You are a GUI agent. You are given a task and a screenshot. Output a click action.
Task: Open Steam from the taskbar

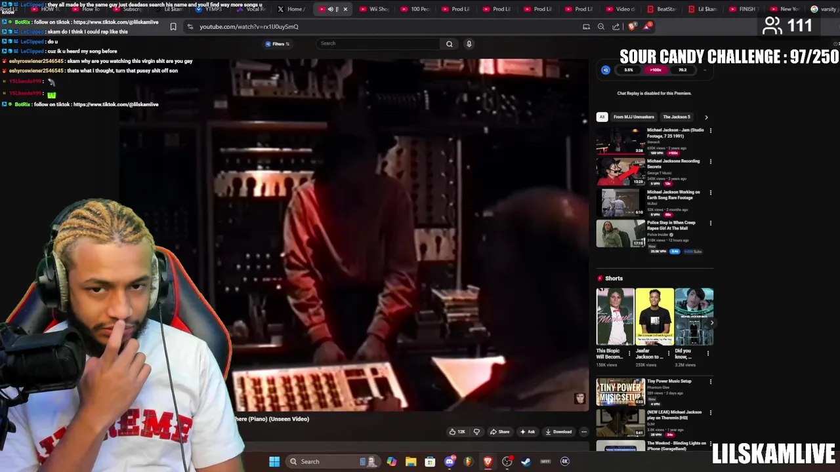[x=526, y=462]
